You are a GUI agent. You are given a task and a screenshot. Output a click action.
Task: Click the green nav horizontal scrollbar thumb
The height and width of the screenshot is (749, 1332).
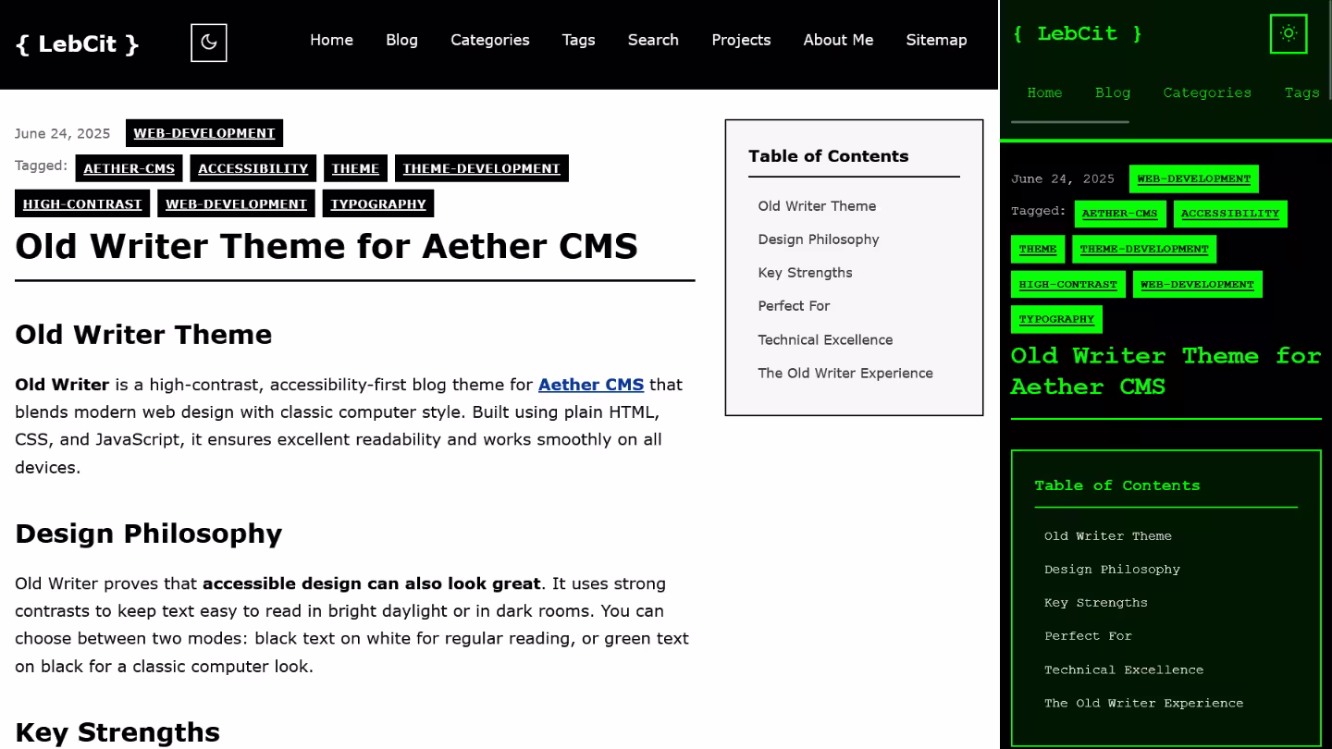[1070, 121]
